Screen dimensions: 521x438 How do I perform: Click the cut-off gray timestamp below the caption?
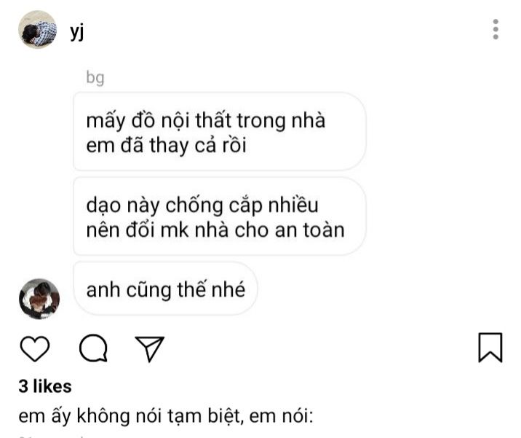point(49,436)
